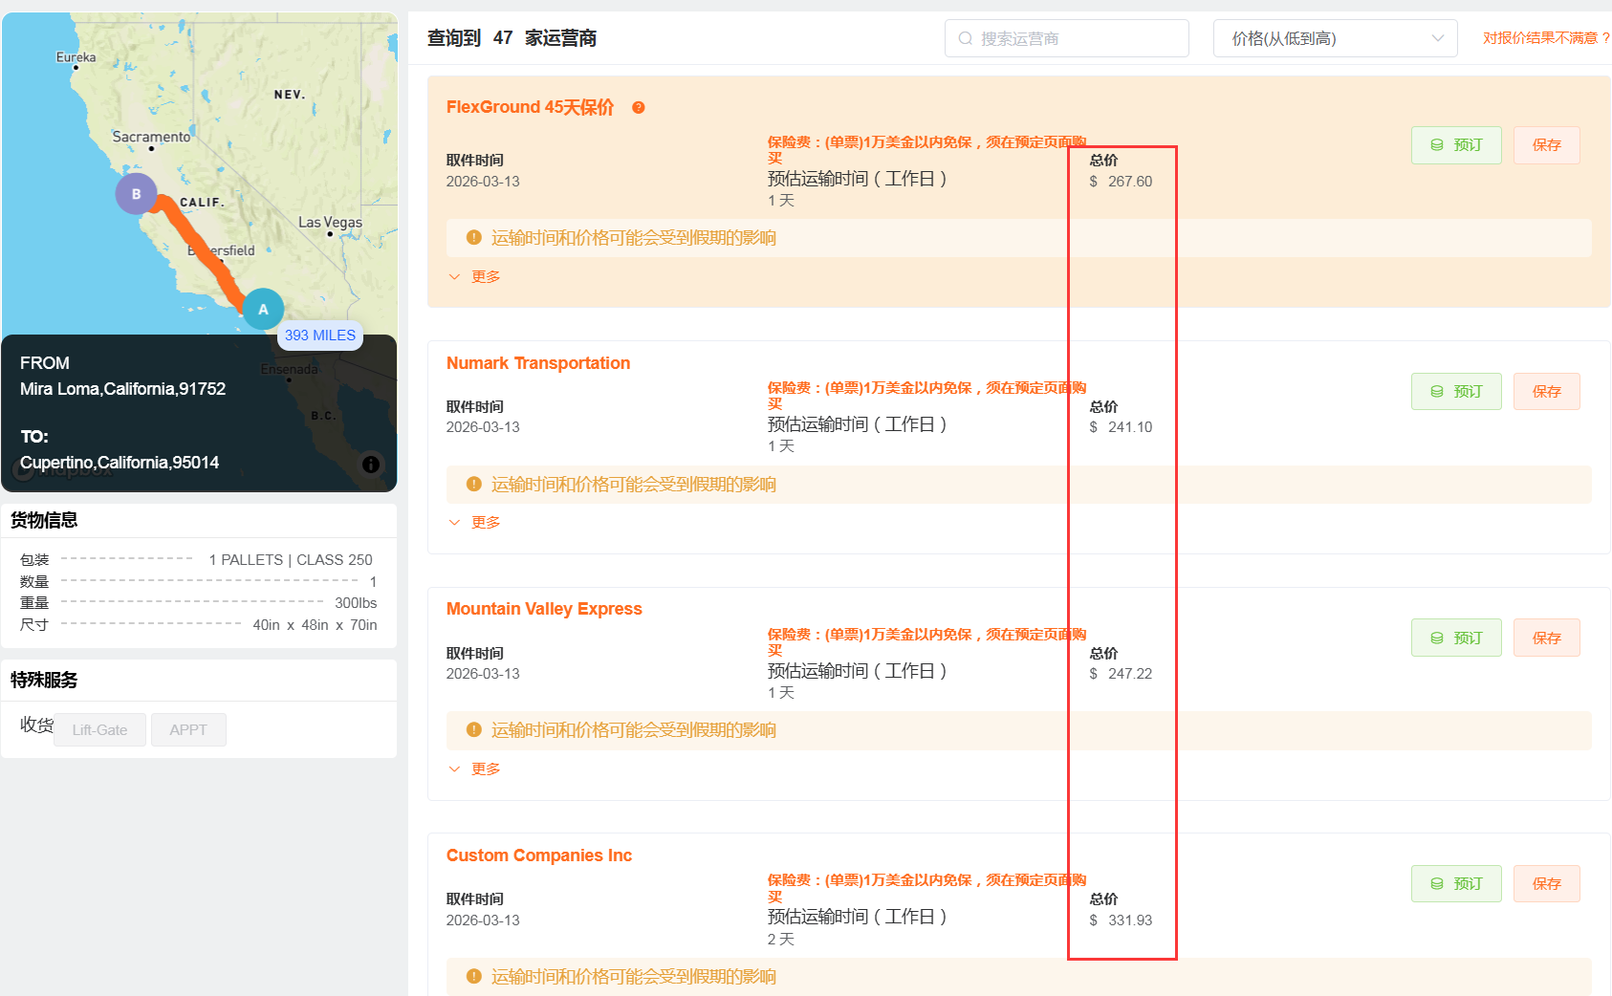The image size is (1612, 996).
Task: Click the 对报价结果不满意 link
Action: pyautogui.click(x=1545, y=38)
